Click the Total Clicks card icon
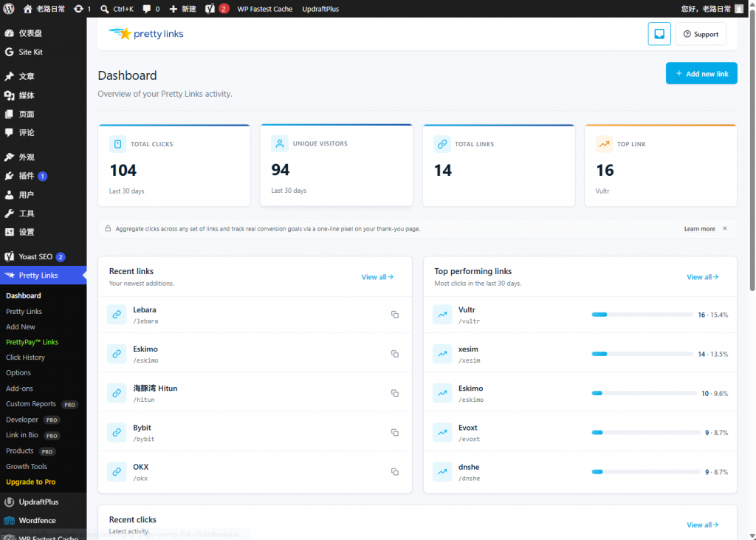756x540 pixels. click(x=117, y=144)
